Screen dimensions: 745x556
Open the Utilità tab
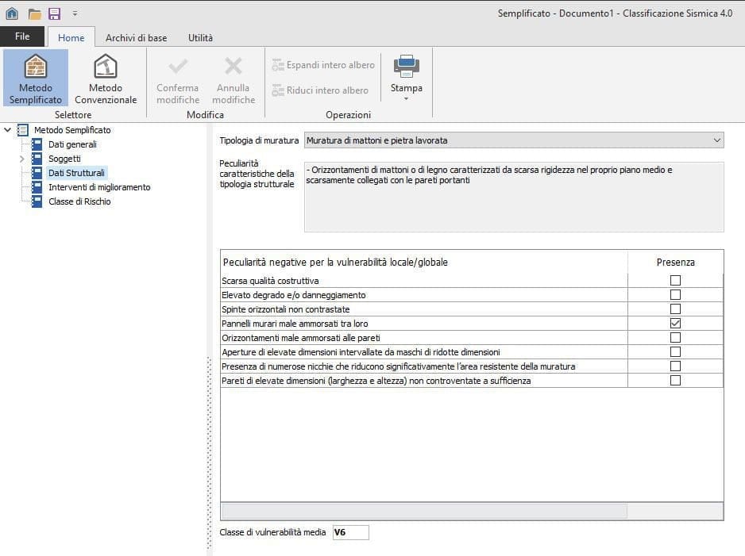[x=200, y=37]
